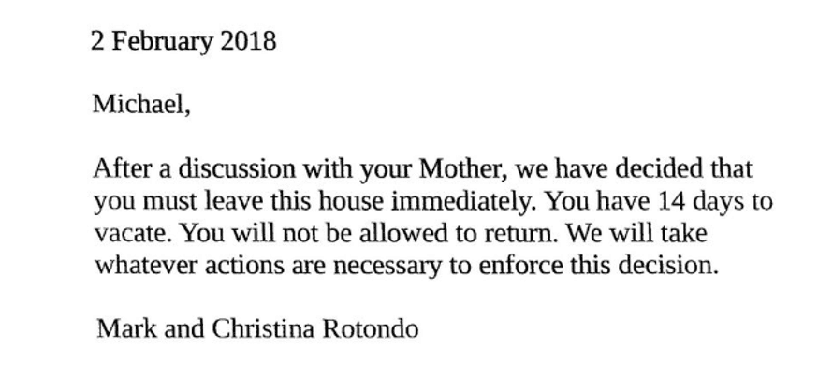Click the date "2 February 2018"
833x378 pixels.
(x=183, y=42)
